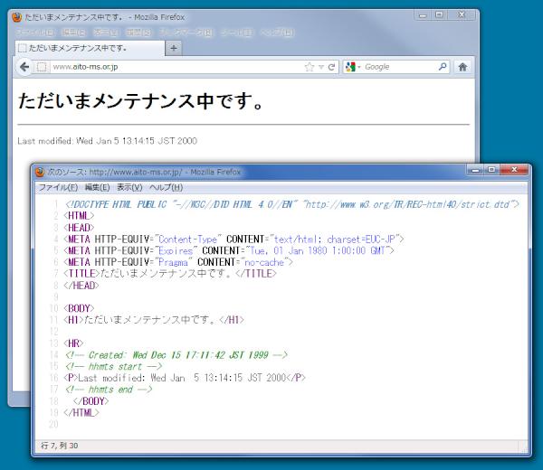Open the ファイル(F) menu in the browser window
543x470 pixels.
click(35, 33)
